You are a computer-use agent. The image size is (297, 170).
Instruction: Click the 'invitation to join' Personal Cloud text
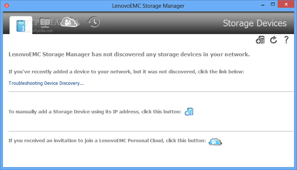click(x=107, y=140)
